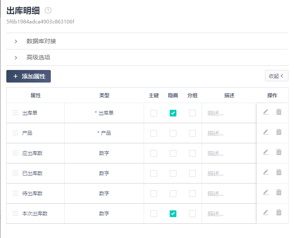The height and width of the screenshot is (238, 294).
Task: Grab the drag handle of 本次出库数 row
Action: (x=16, y=214)
